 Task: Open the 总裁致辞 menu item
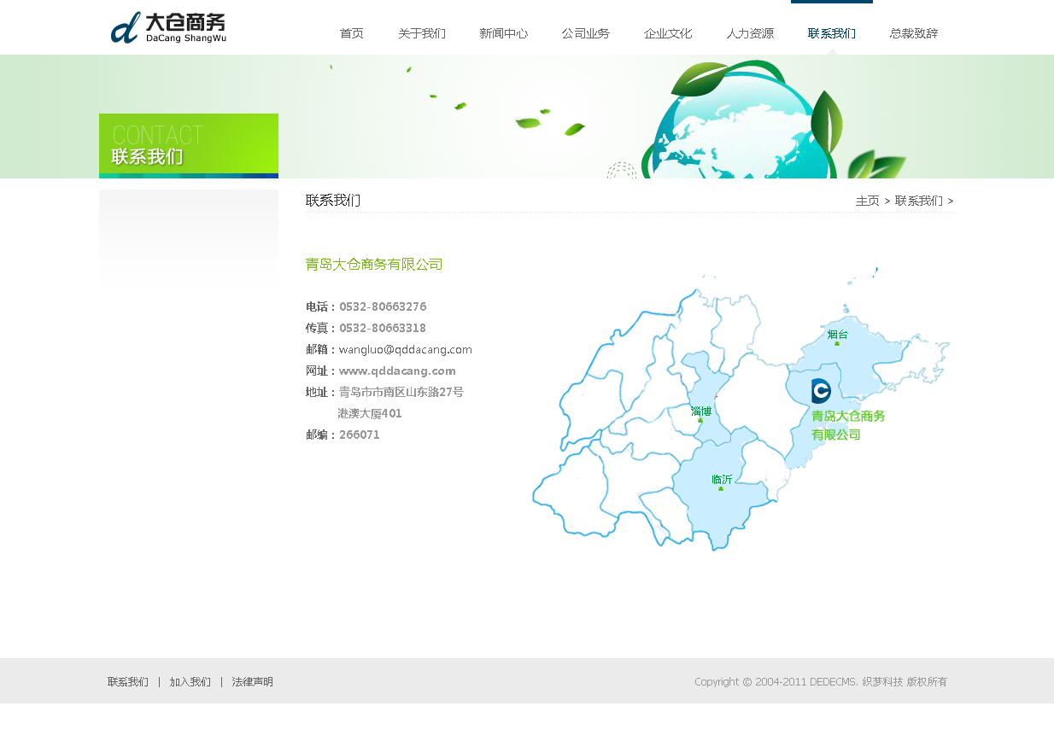913,34
